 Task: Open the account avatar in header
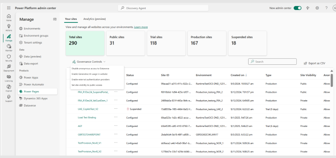pos(334,8)
